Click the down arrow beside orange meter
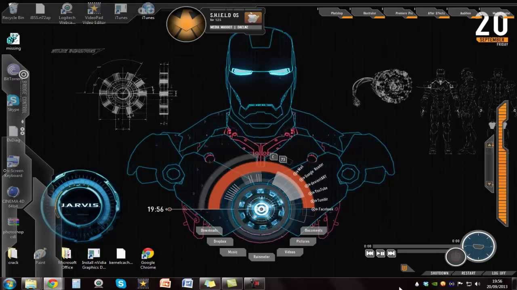Viewport: 517px width, 290px height. click(490, 184)
